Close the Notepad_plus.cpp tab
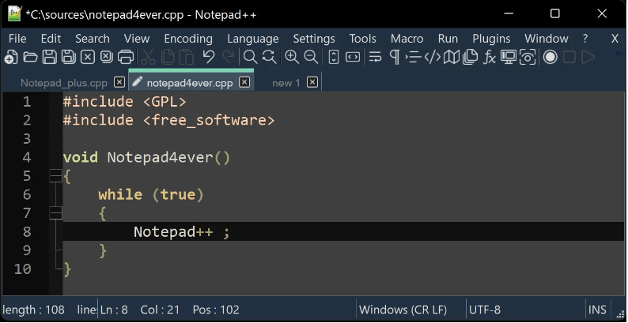The height and width of the screenshot is (323, 628). click(x=119, y=82)
